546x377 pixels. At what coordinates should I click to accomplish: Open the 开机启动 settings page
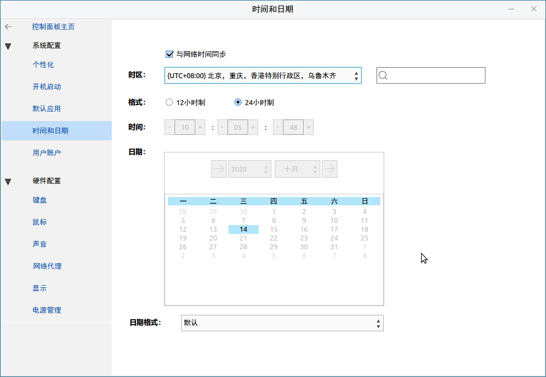(47, 86)
